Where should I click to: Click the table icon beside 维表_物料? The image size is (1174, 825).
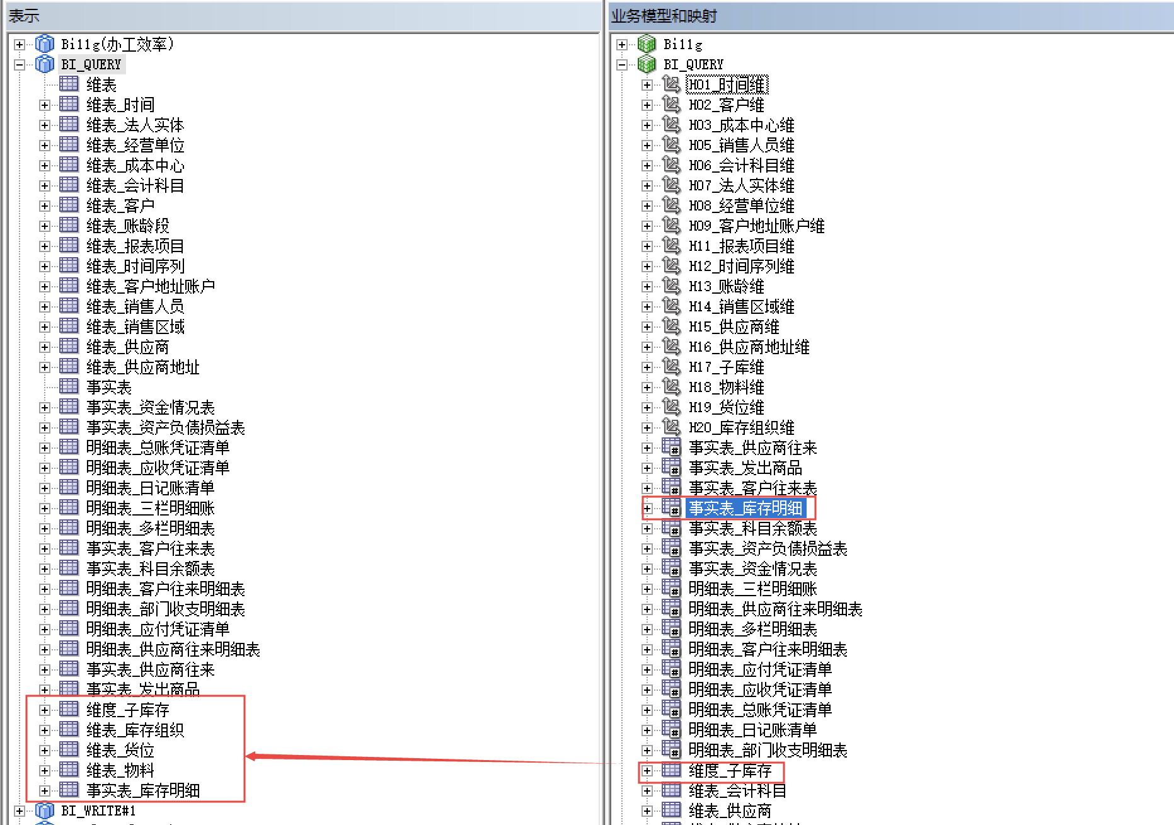[69, 770]
